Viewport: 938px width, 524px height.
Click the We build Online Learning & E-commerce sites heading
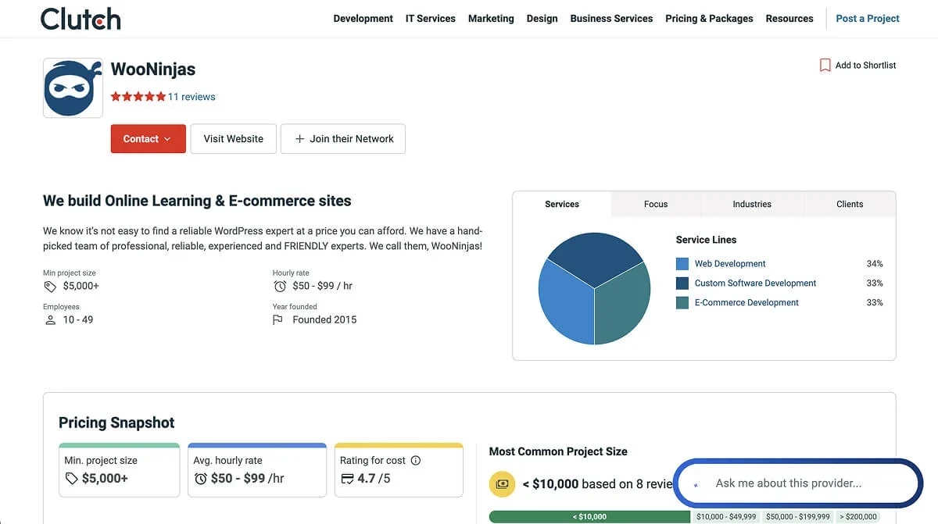tap(197, 201)
